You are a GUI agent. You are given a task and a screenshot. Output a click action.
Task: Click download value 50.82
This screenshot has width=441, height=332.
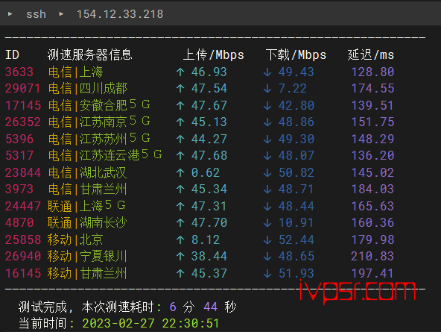[x=296, y=172]
